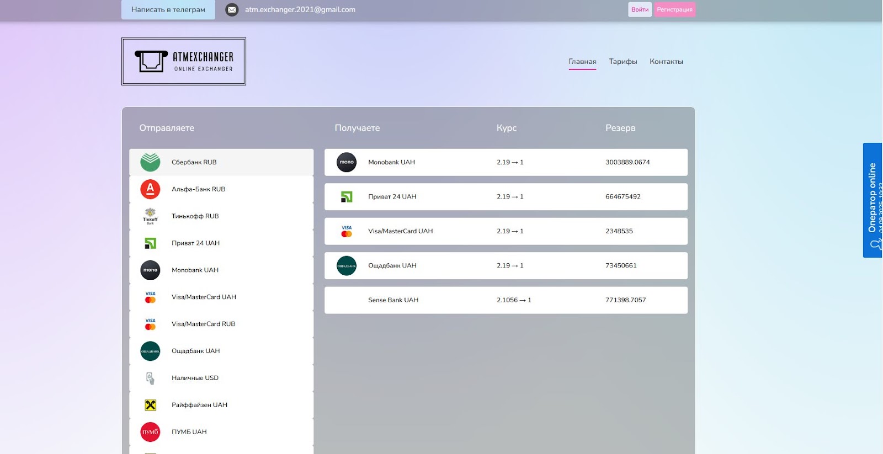
Task: Click Oschadbank icon in receive column
Action: tap(347, 265)
